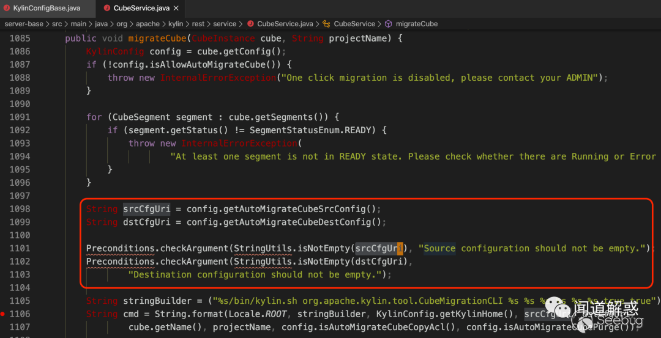The image size is (661, 338).
Task: Select the CubeService.java tab
Action: (x=141, y=8)
